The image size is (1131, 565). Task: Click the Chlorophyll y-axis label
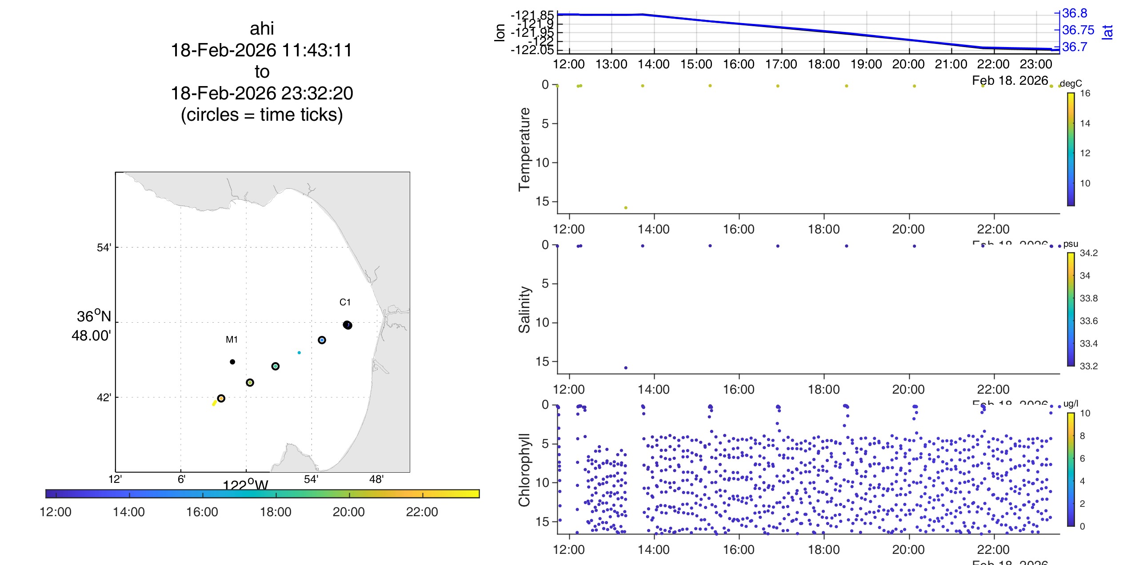tap(524, 470)
